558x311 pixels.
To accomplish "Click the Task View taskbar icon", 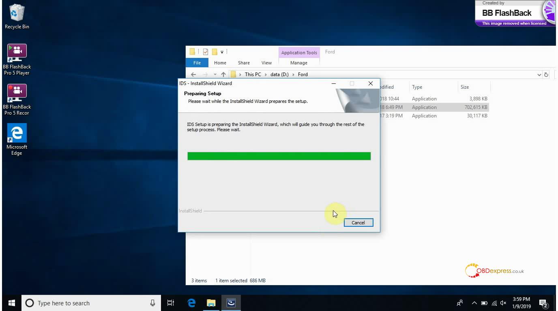I will tap(171, 303).
